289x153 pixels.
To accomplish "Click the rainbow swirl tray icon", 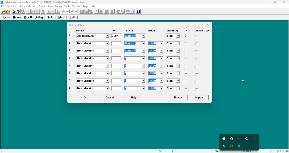I will pyautogui.click(x=231, y=146).
